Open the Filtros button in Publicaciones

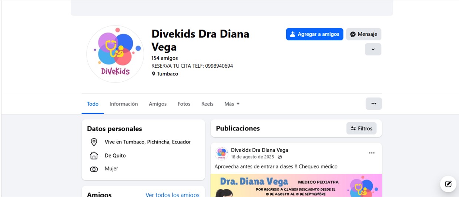(x=362, y=128)
